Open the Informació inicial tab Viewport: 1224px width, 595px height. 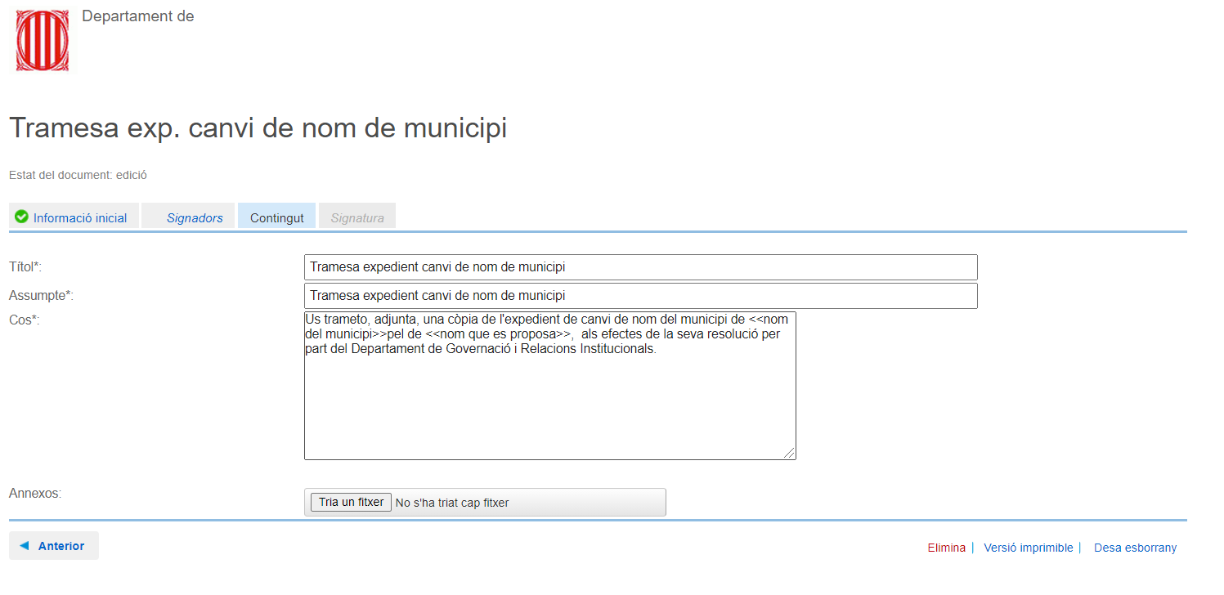pyautogui.click(x=79, y=218)
